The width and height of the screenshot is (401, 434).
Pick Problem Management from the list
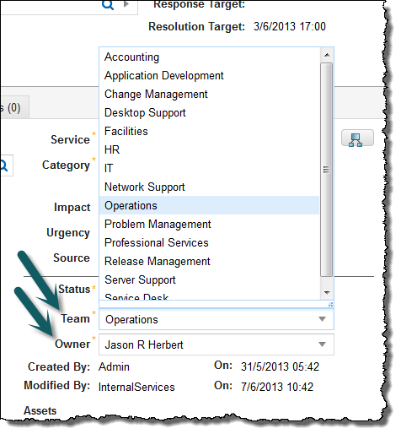tap(209, 224)
